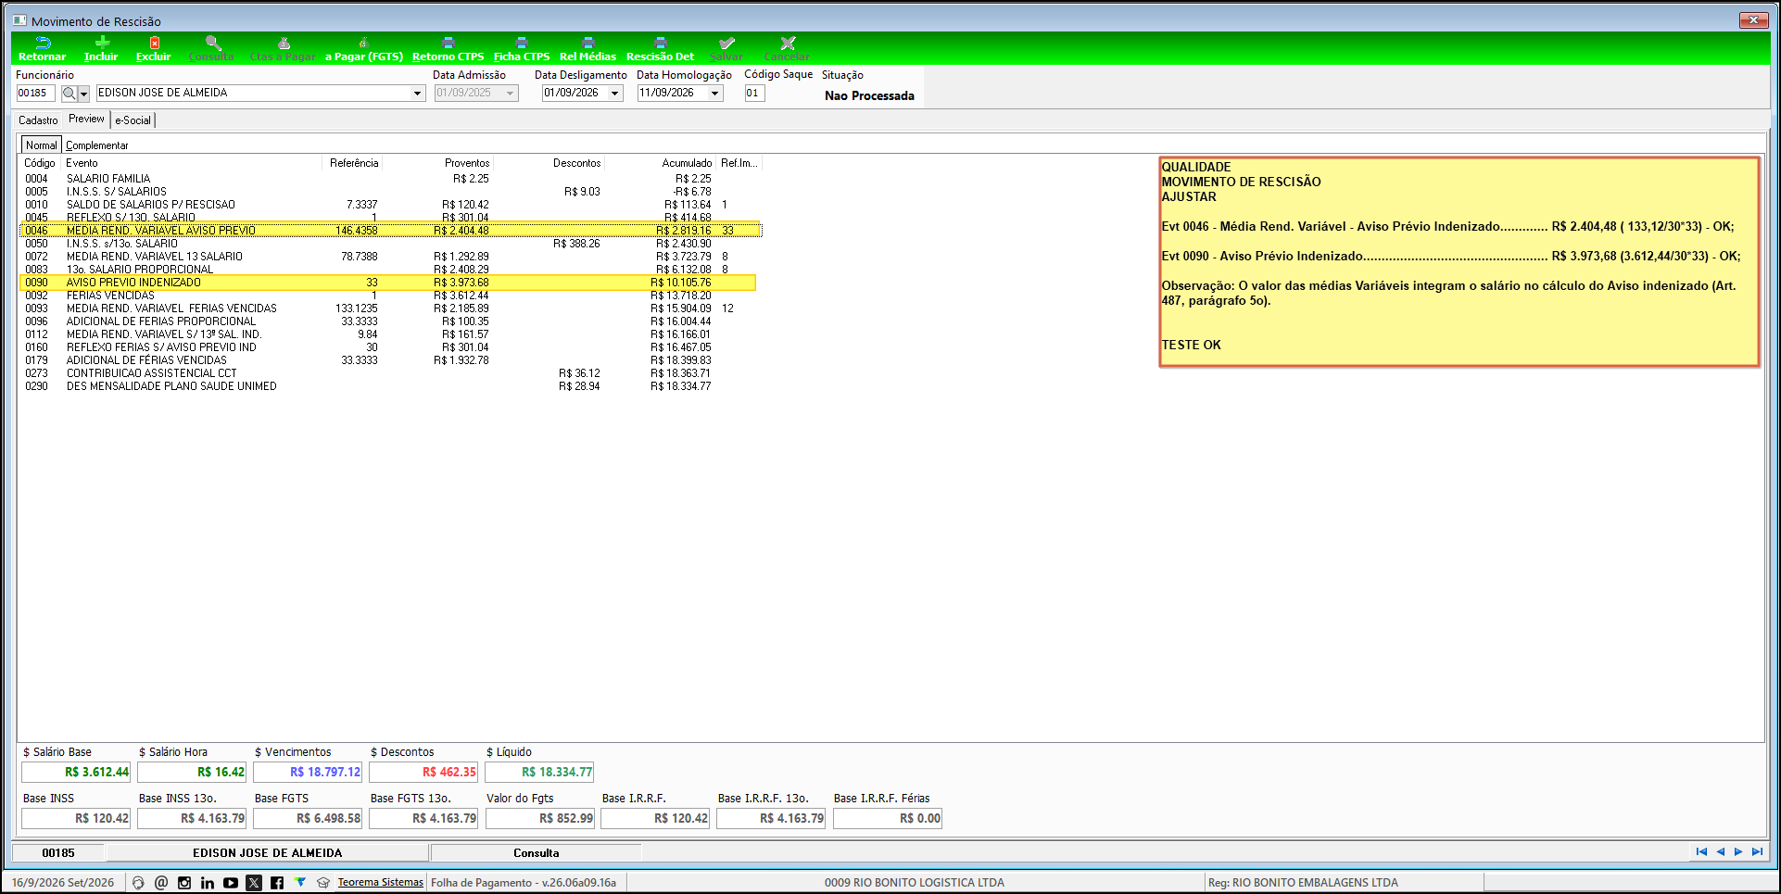
Task: Go to the next record
Action: pos(1738,852)
